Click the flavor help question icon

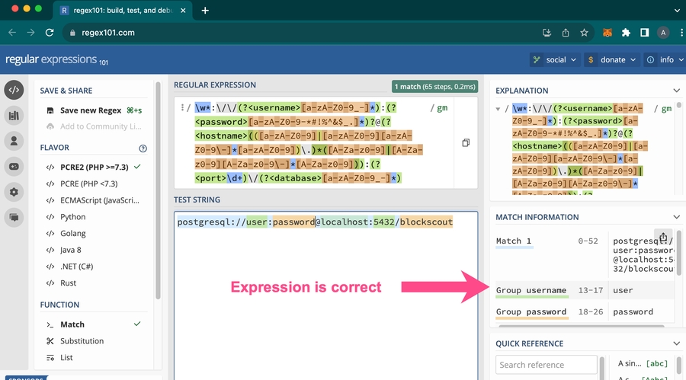pyautogui.click(x=143, y=148)
